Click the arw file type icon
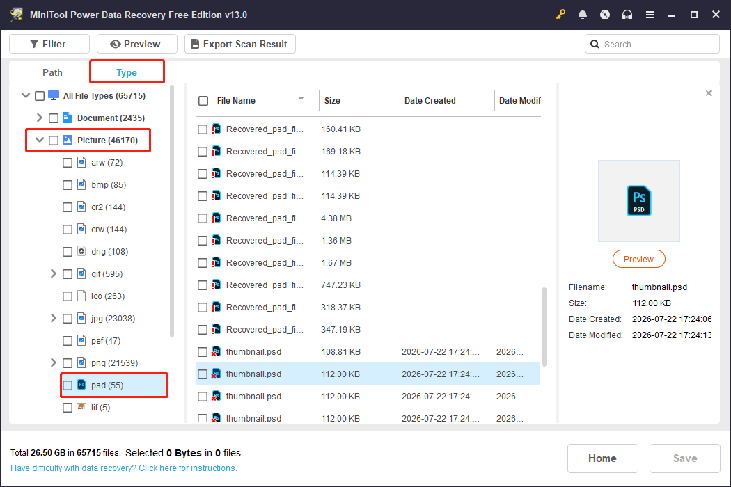Screen dimensions: 731x487 [x=81, y=162]
